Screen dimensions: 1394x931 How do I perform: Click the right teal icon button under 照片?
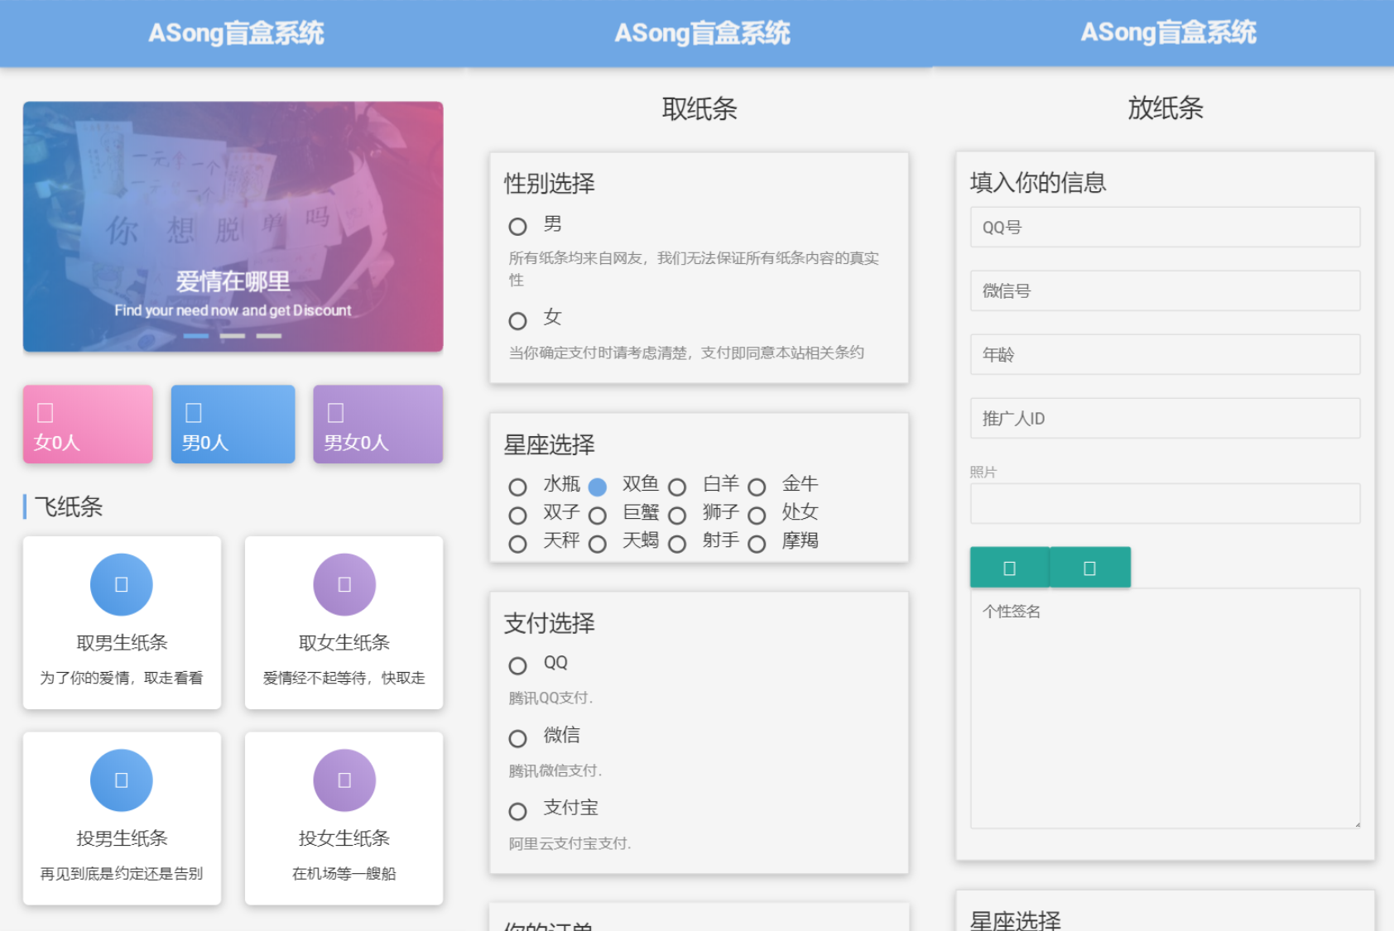1089,567
